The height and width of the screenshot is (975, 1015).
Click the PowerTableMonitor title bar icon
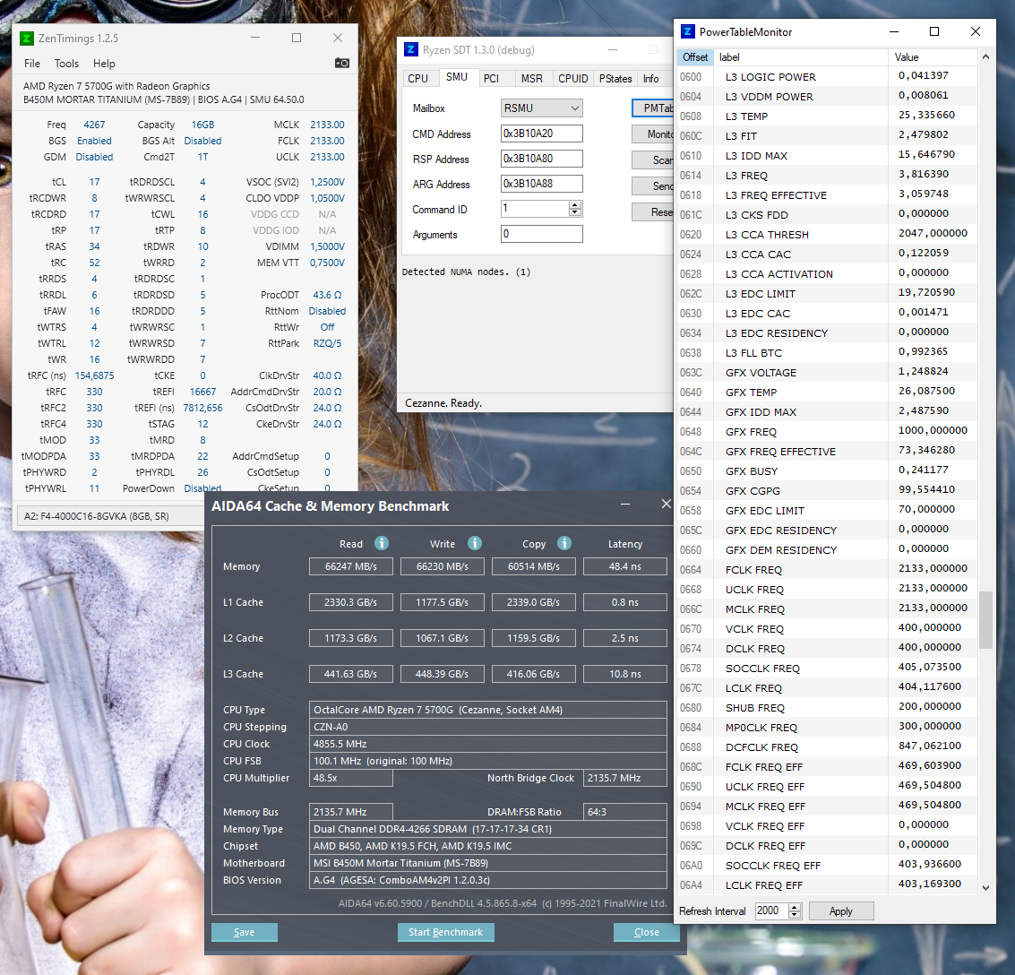coord(687,31)
